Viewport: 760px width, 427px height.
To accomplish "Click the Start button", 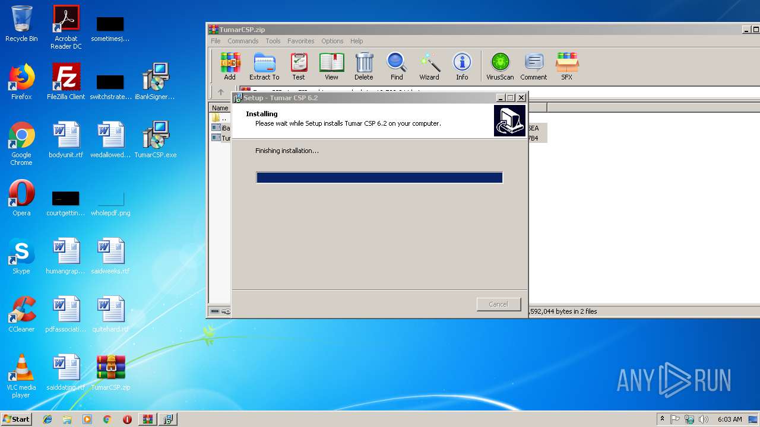I will click(x=16, y=419).
